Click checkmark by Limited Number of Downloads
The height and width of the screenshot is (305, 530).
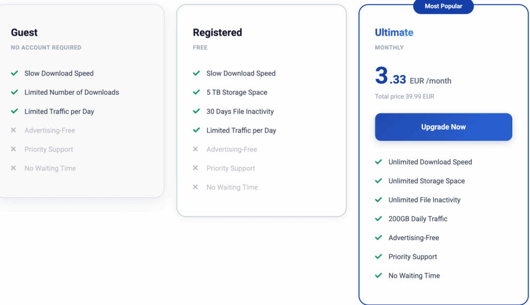[14, 92]
